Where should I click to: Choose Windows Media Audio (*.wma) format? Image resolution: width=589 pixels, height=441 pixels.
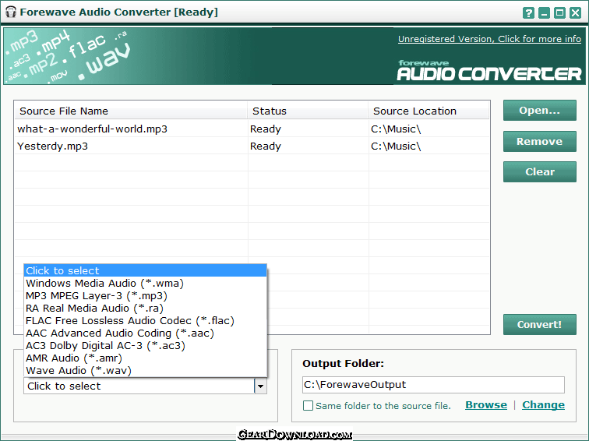click(x=145, y=284)
